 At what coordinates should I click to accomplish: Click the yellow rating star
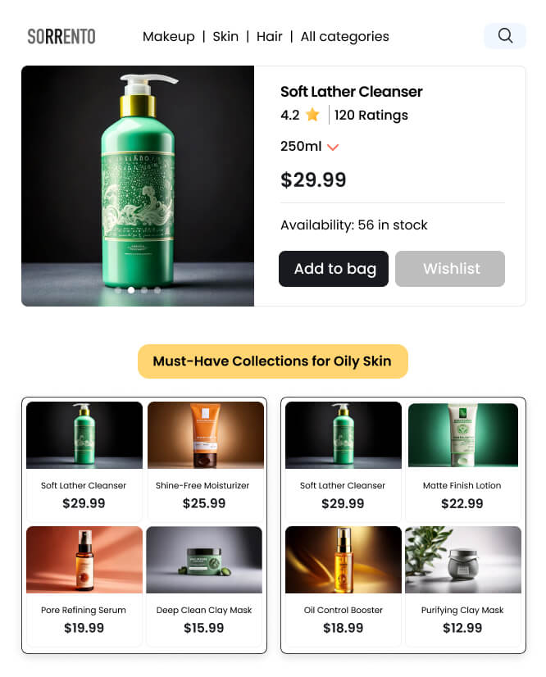pyautogui.click(x=312, y=115)
